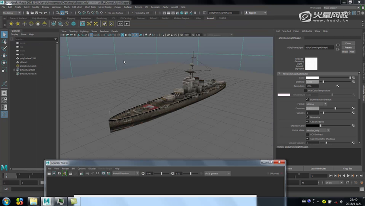Image resolution: width=365 pixels, height=206 pixels.
Task: Switch to the Rendering shelf tab
Action: point(101,18)
